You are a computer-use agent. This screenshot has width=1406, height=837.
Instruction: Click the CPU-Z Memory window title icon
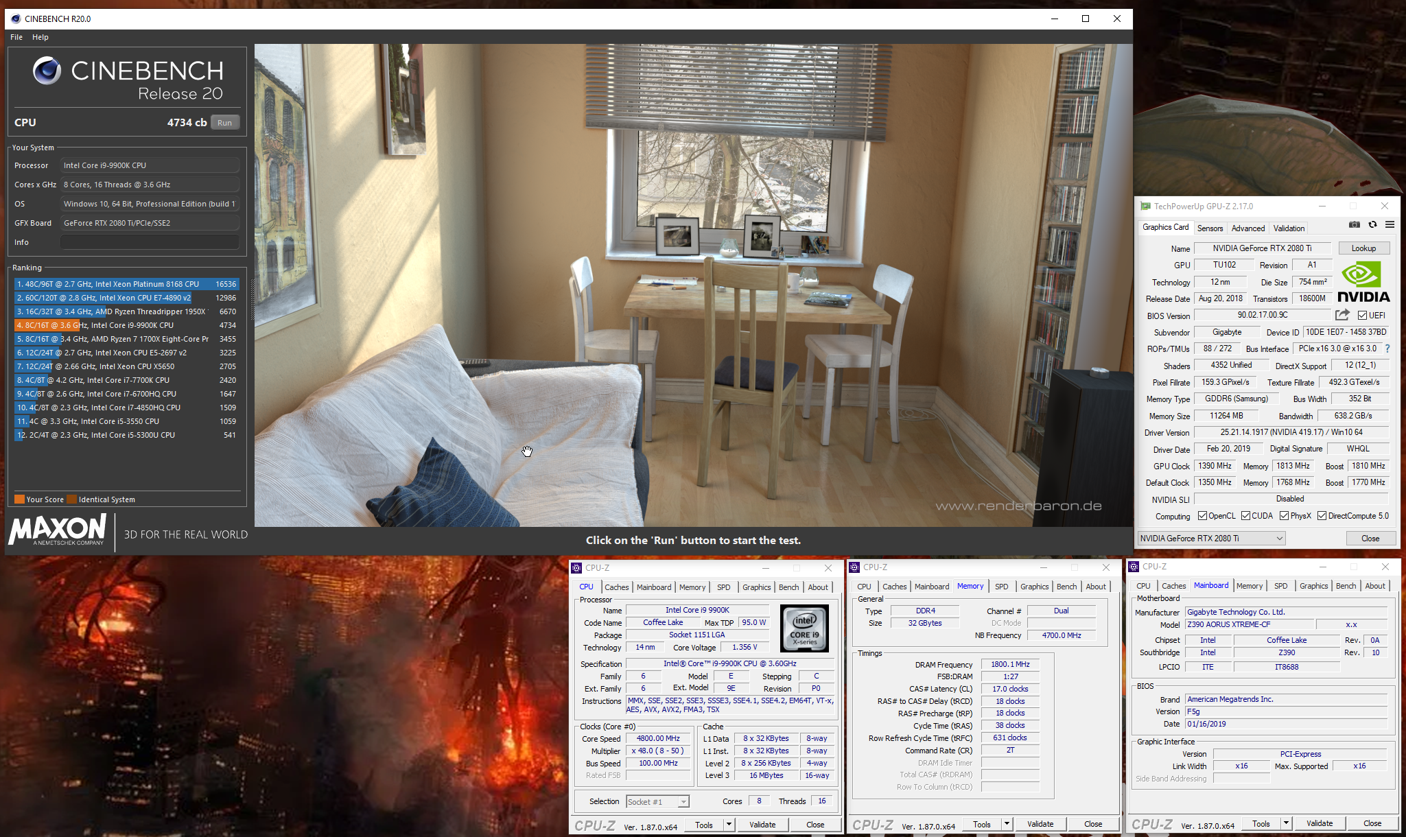tap(855, 567)
